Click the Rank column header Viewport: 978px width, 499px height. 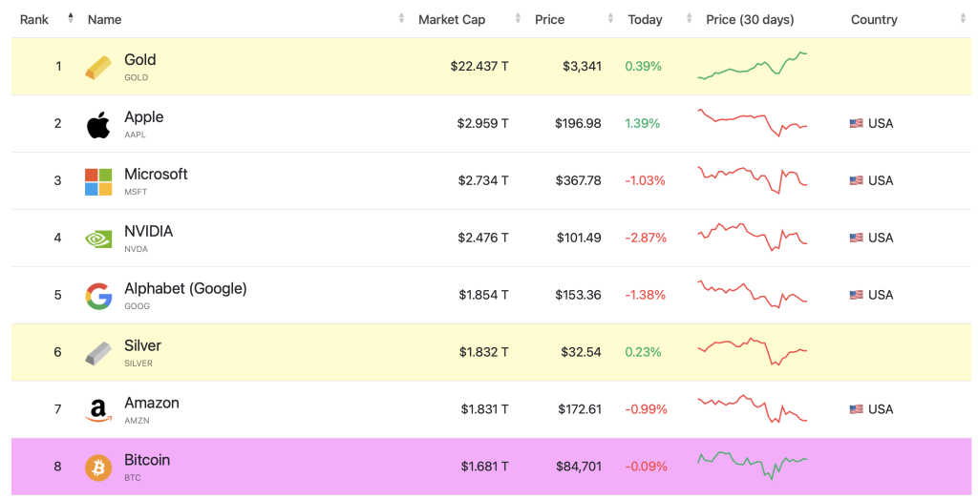click(x=33, y=19)
